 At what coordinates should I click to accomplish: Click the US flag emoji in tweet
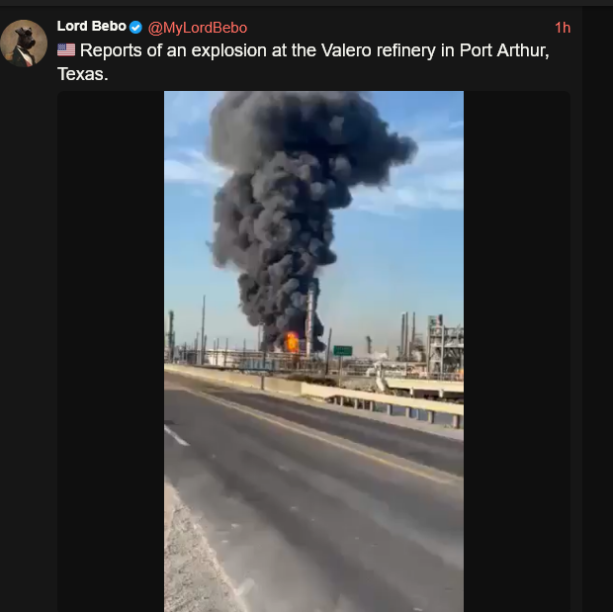coord(66,50)
